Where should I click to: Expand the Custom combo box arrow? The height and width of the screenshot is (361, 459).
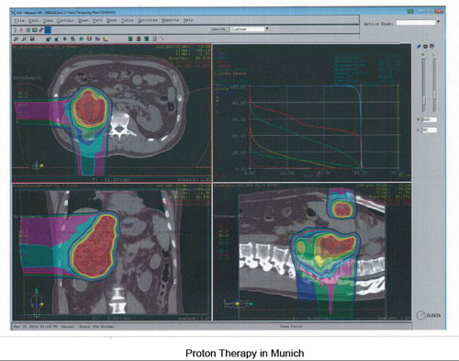click(x=267, y=28)
